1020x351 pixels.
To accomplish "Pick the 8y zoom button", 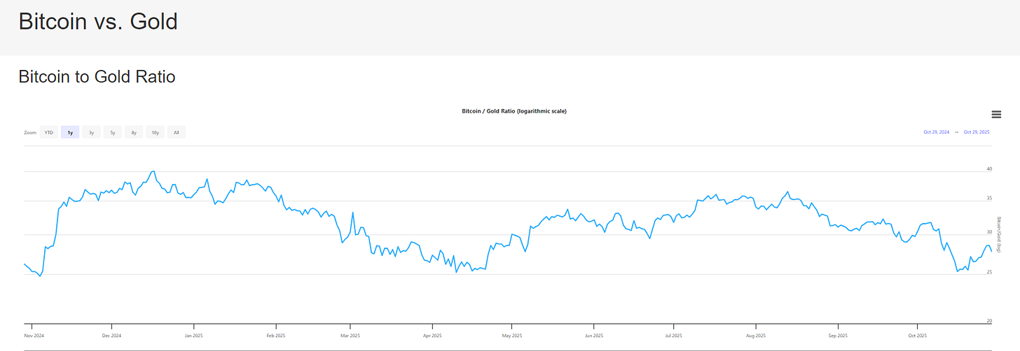I will pos(134,132).
